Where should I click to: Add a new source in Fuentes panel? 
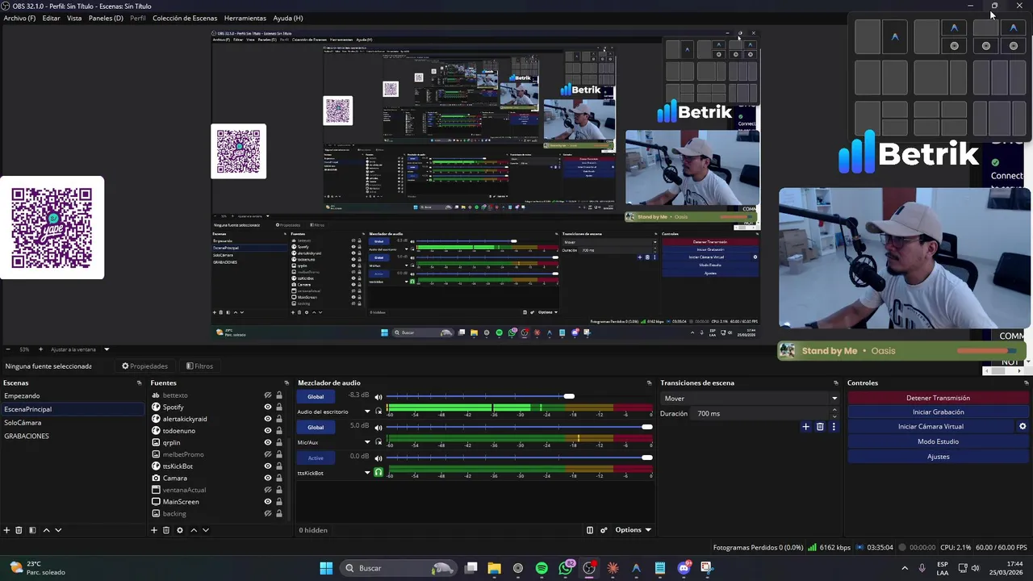click(x=154, y=530)
